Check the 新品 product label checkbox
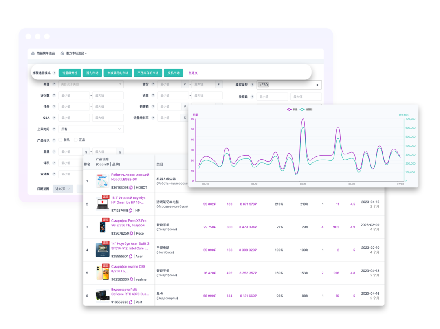 [x=60, y=140]
